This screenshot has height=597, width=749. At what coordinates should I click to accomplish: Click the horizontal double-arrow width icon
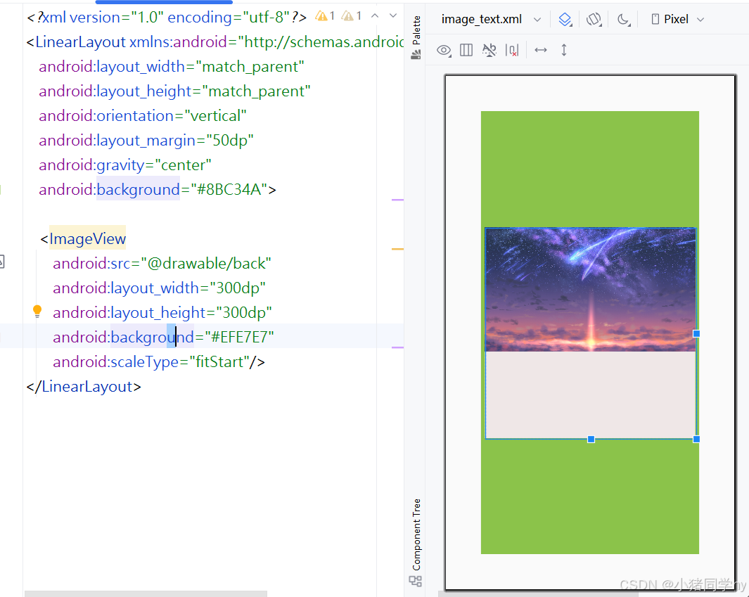coord(541,50)
